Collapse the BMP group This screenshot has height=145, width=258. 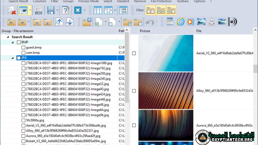pos(13,42)
